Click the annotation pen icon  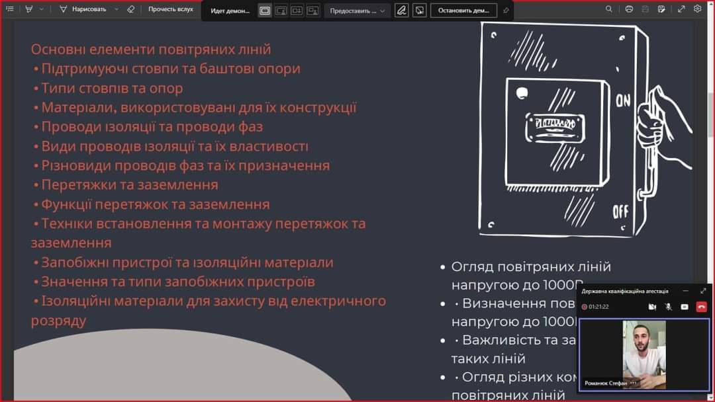[401, 11]
